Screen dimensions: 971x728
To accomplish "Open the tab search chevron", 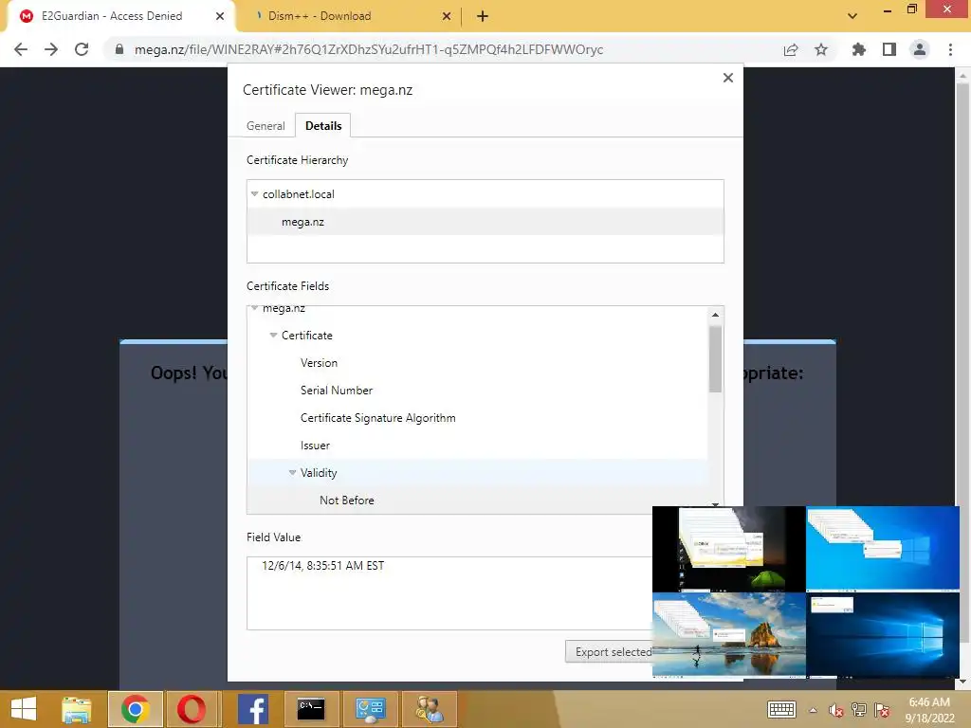I will click(852, 16).
